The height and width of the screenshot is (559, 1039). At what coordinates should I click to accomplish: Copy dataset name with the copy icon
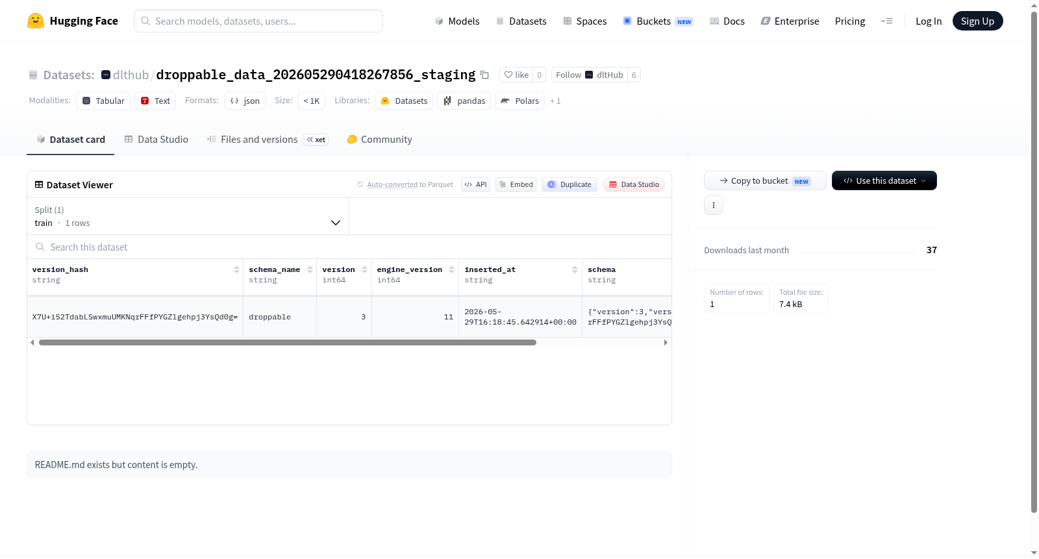click(484, 75)
